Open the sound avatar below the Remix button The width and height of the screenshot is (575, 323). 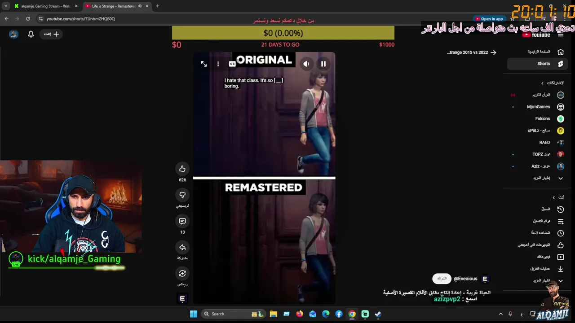(182, 298)
